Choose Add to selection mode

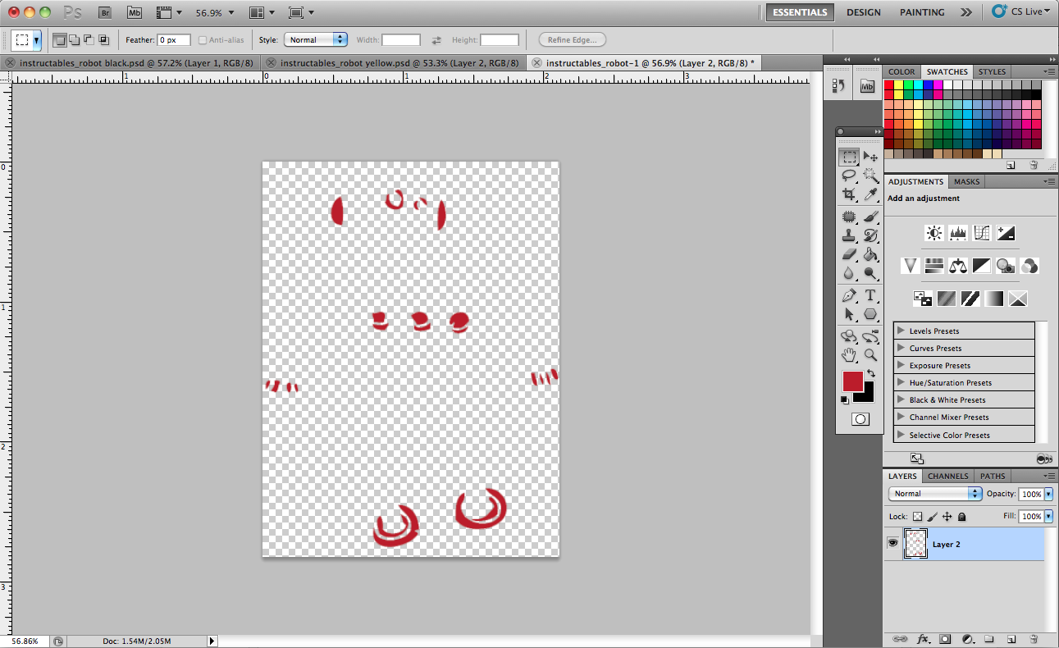tap(75, 39)
